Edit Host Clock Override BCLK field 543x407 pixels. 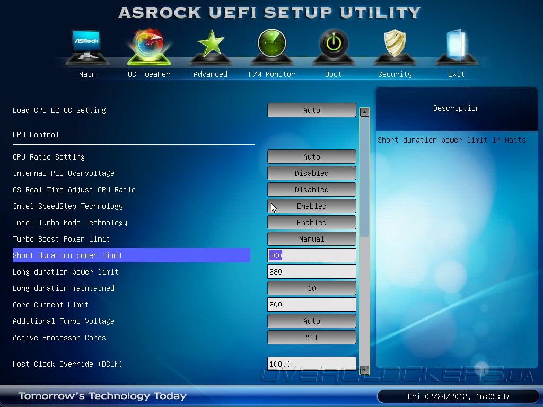click(x=312, y=364)
